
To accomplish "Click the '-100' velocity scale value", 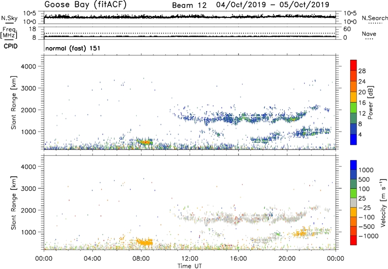I will pos(367,217).
